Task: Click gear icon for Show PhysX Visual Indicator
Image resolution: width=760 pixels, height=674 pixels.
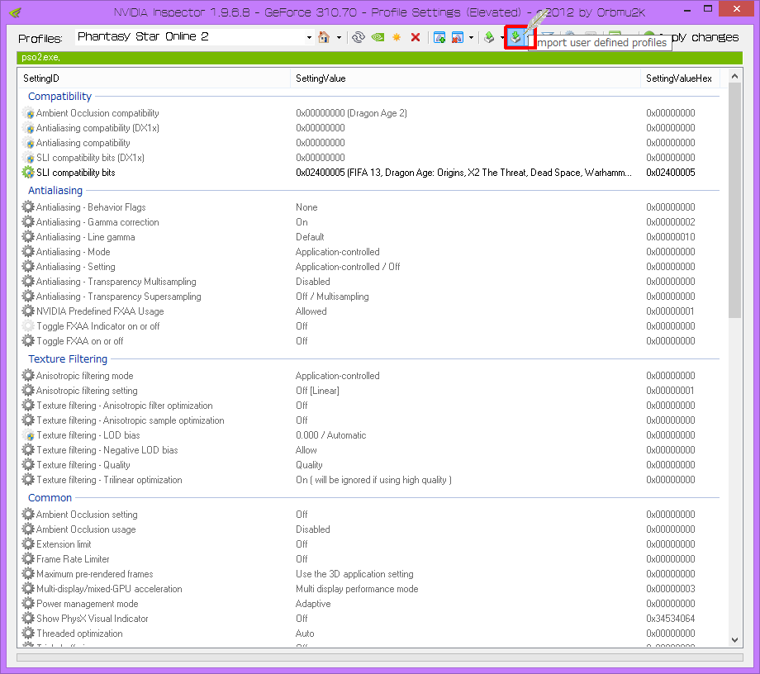Action: tap(28, 619)
